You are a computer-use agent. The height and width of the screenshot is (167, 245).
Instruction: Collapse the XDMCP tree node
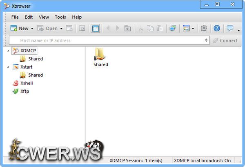(x=9, y=51)
